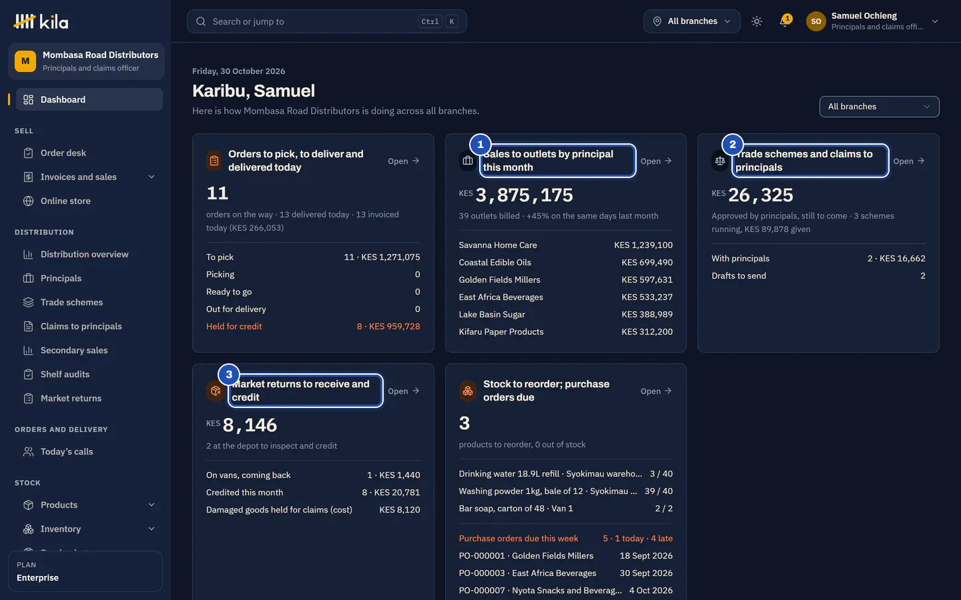Open the All branches filter combo box

point(879,107)
